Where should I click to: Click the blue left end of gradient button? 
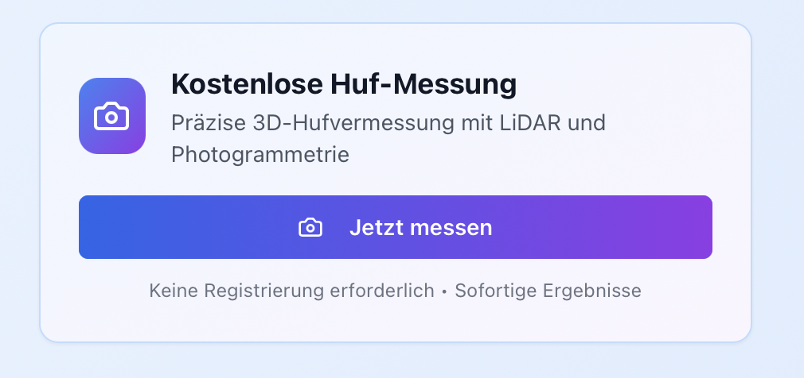point(103,227)
